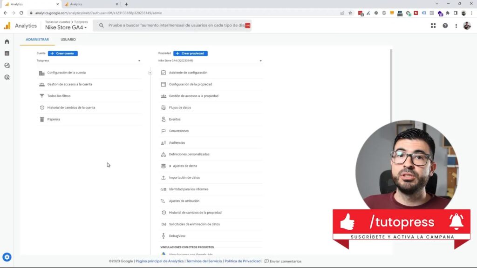The image size is (477, 268).
Task: Select first Analytics browser tab
Action: (x=32, y=4)
